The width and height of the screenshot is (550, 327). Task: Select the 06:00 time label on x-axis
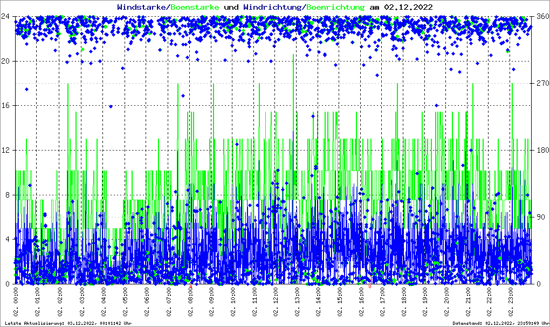click(147, 301)
